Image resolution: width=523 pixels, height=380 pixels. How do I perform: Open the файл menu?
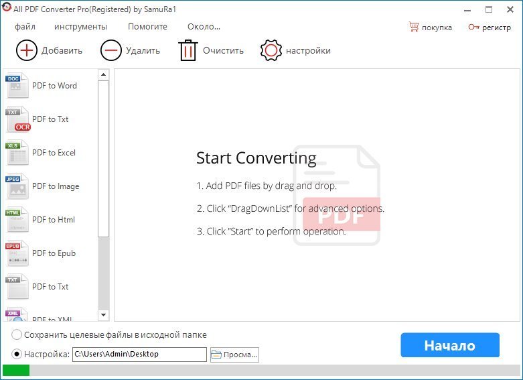pyautogui.click(x=25, y=27)
